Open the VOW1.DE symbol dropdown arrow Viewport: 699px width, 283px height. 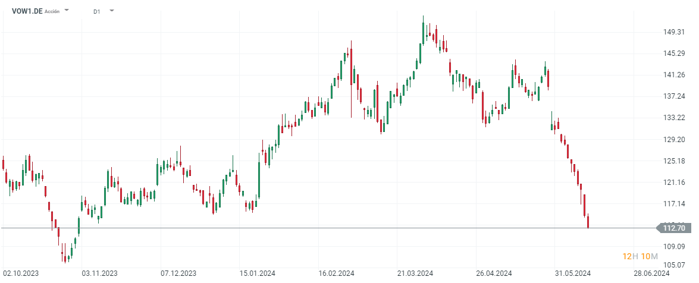click(67, 10)
